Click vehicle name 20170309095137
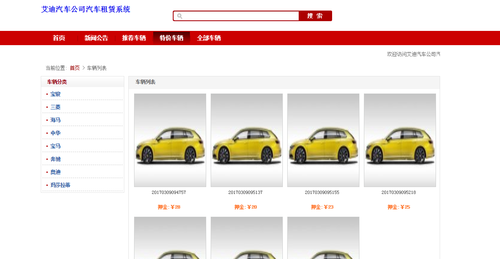Viewport: 500px width, 259px height. click(x=245, y=192)
